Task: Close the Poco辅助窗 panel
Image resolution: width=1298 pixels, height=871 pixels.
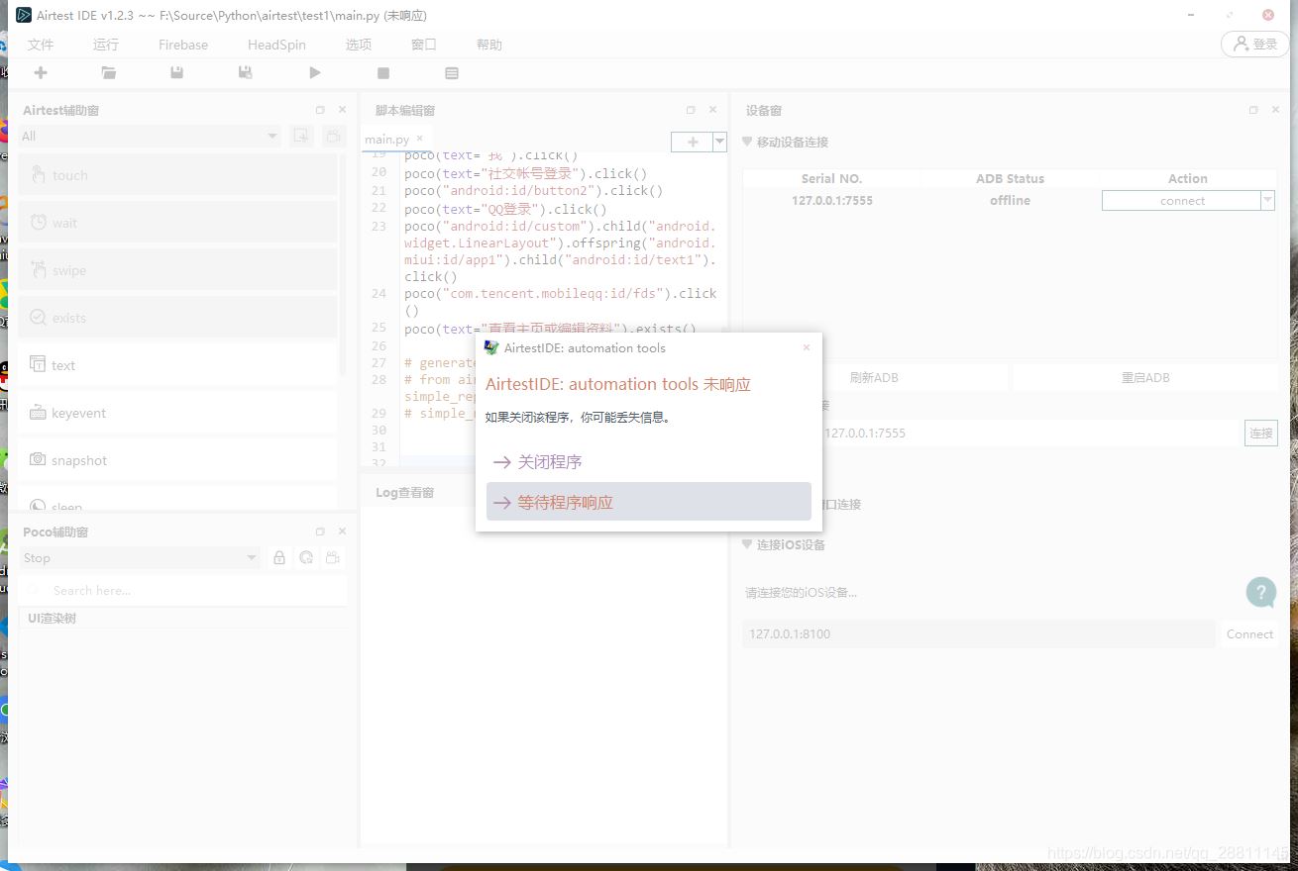Action: pos(343,532)
